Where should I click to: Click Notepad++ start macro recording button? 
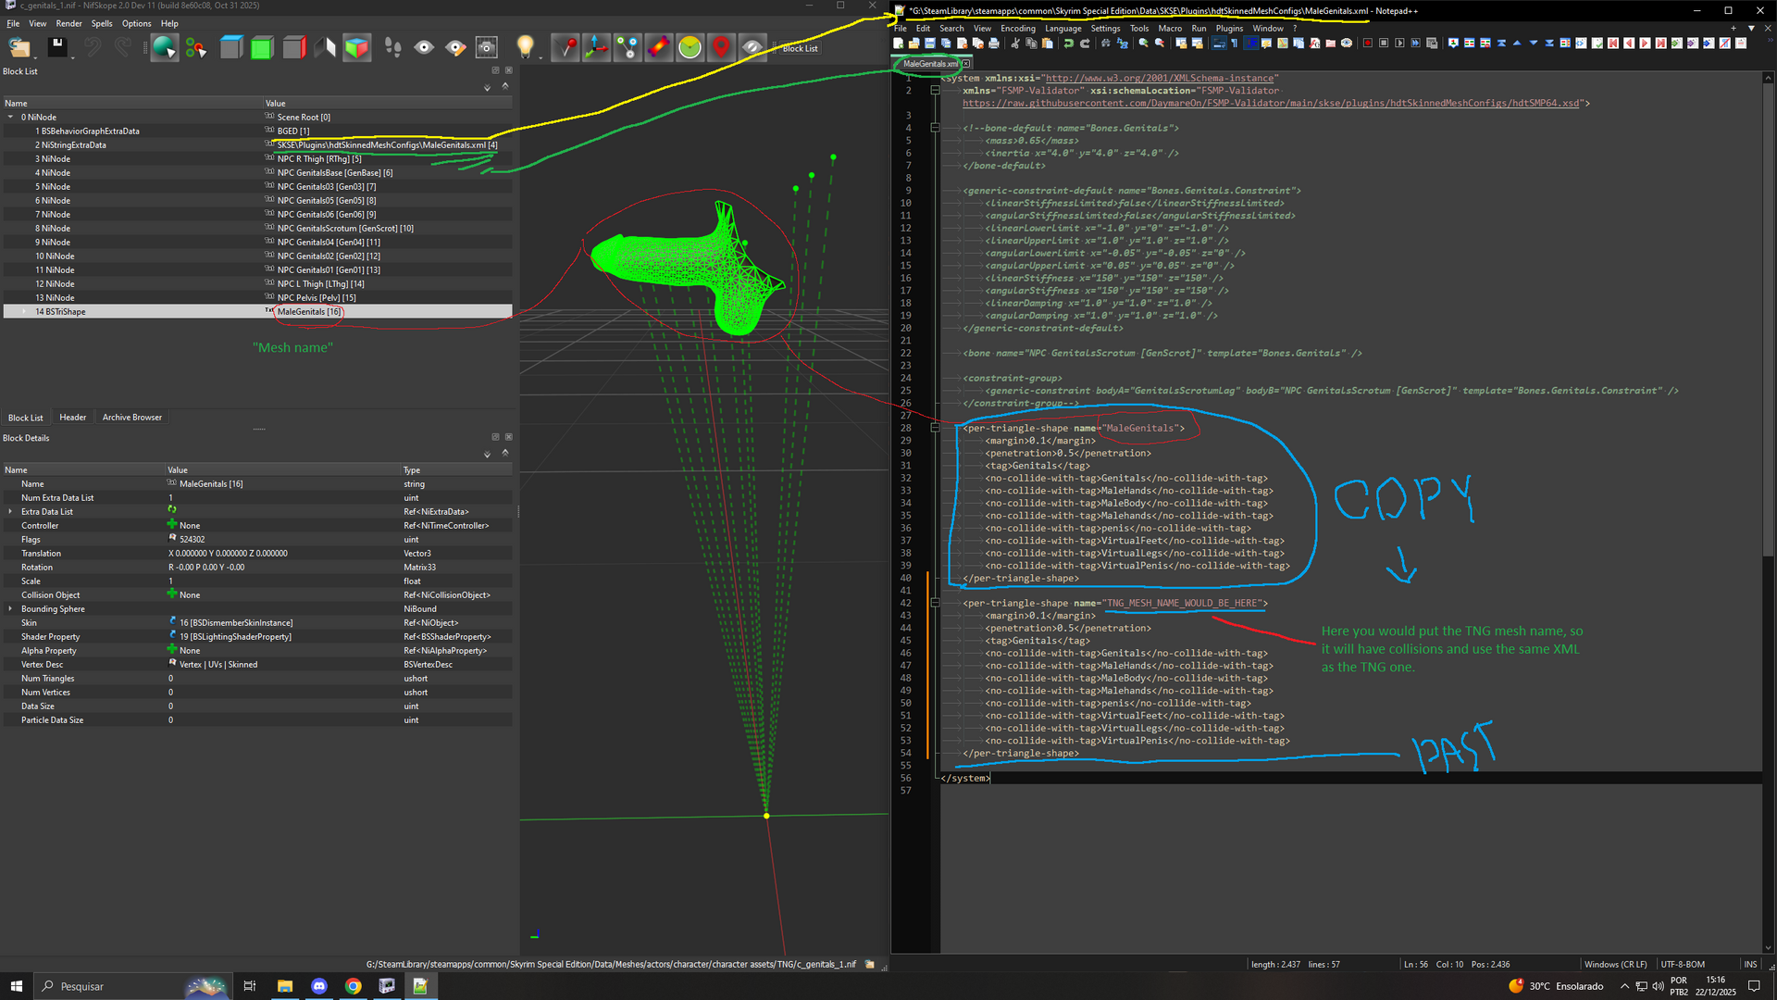point(1368,44)
